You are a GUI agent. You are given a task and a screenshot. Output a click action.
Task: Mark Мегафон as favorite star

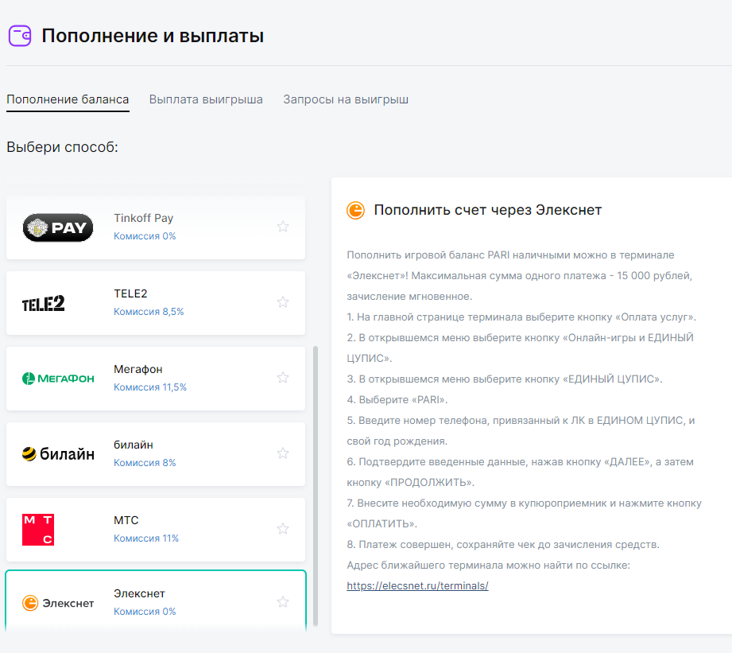283,378
